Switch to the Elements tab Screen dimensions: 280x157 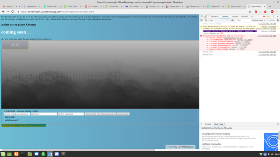click(x=215, y=17)
